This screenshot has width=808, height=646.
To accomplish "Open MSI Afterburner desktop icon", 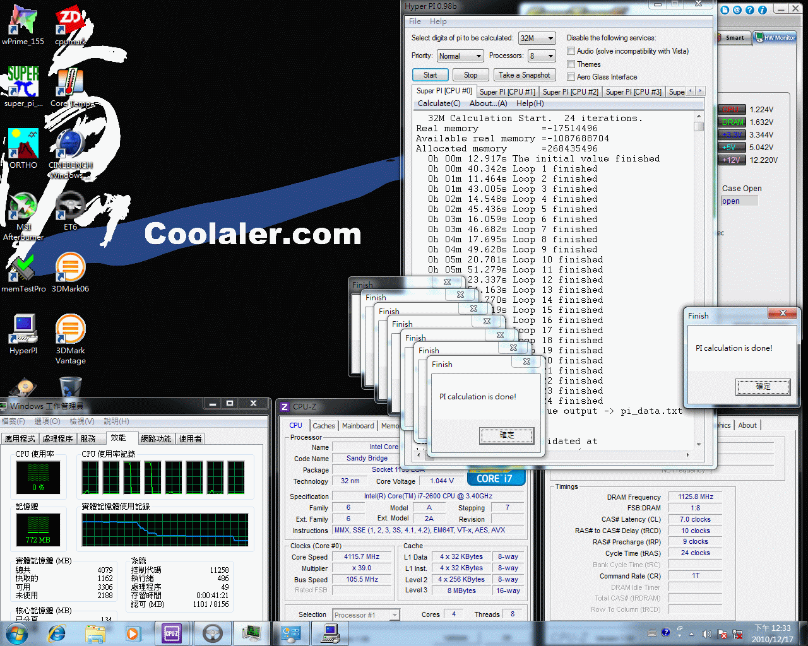I will click(x=23, y=216).
